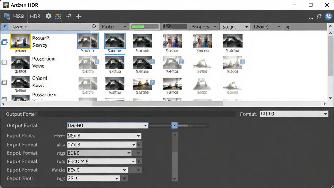Open the three-dots overflow menu in toolbar
This screenshot has height=188, width=334.
[311, 18]
